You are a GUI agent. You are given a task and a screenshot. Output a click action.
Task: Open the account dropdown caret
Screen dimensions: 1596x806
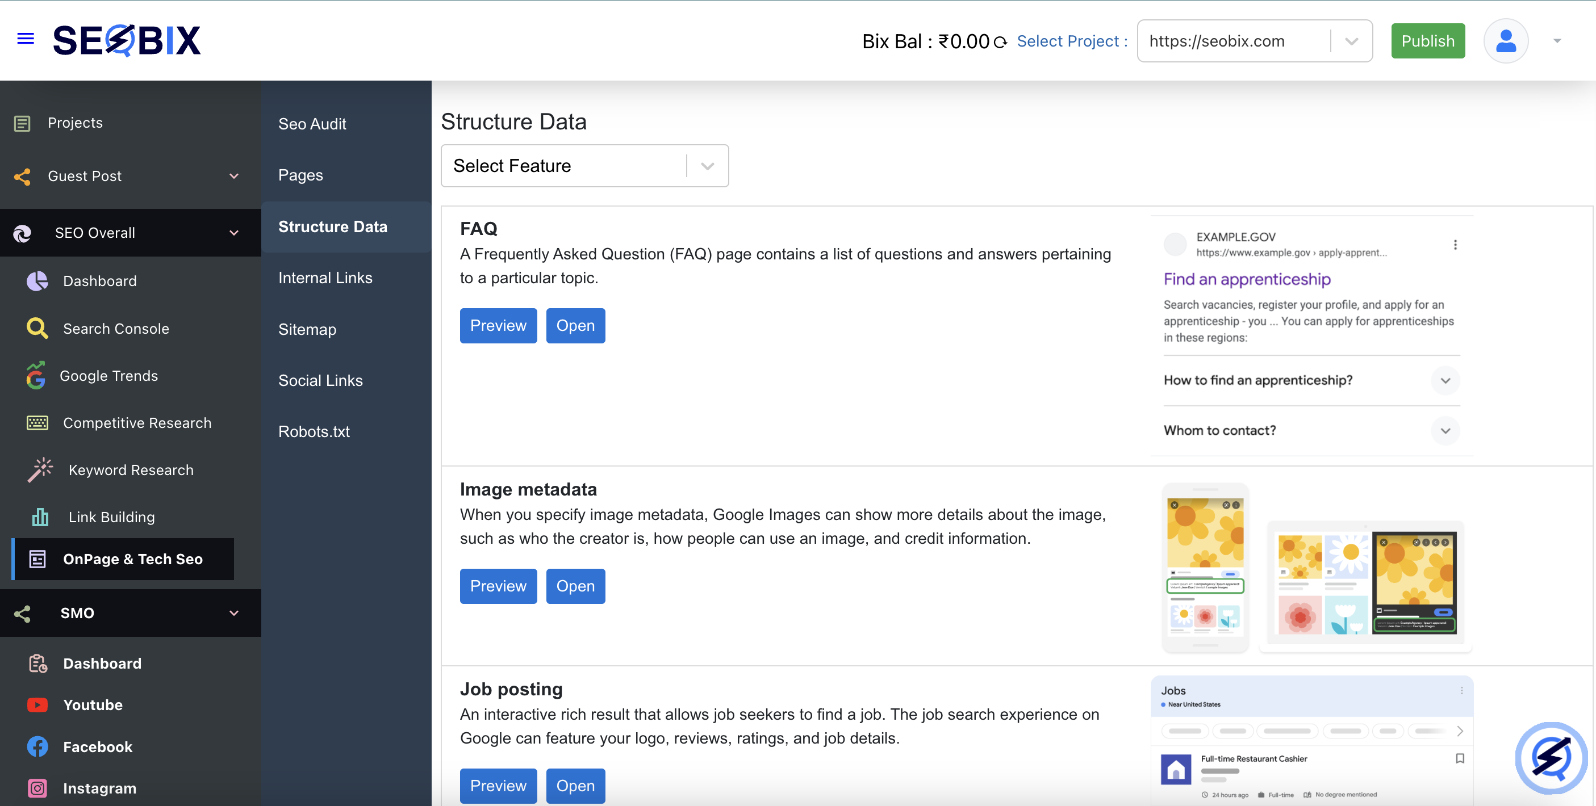(1556, 41)
